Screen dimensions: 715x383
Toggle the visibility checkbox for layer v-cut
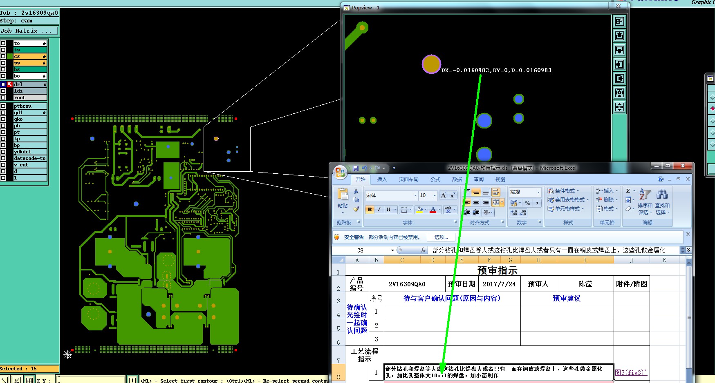(3, 165)
